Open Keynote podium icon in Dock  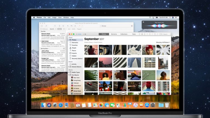tap(130, 105)
